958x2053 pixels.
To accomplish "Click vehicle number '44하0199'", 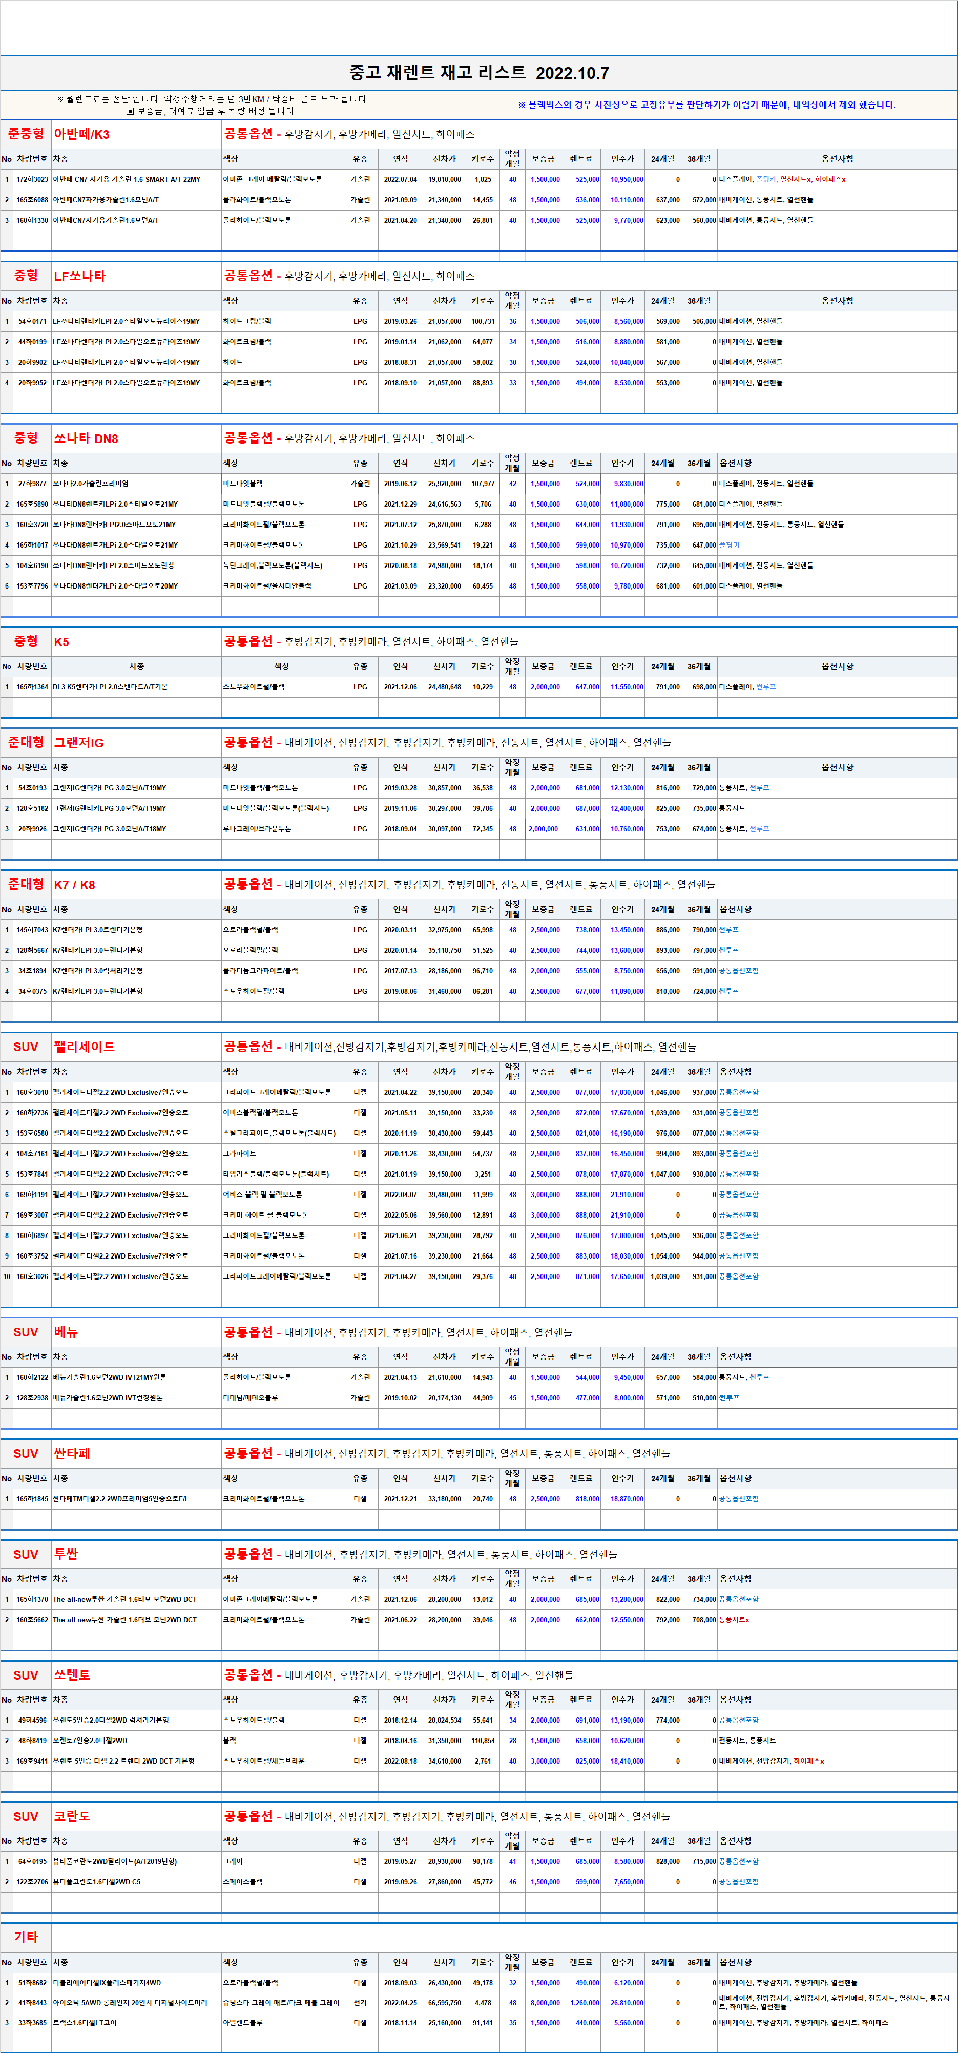I will [32, 342].
